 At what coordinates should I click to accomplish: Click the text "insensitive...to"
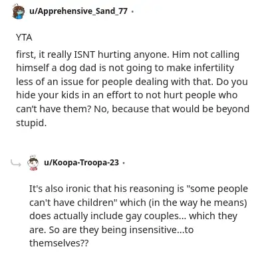click(162, 230)
